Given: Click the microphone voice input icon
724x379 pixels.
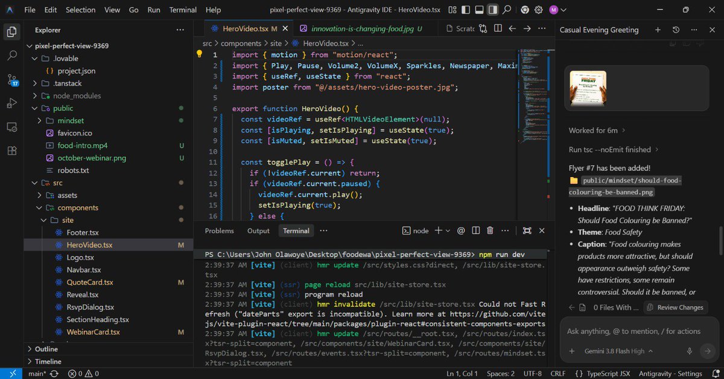Looking at the screenshot, I should coord(689,351).
